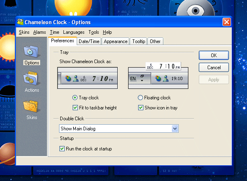Click the 'Show Chameleon Clock as:' label
Viewport: 247px width, 181px height.
[x=86, y=62]
